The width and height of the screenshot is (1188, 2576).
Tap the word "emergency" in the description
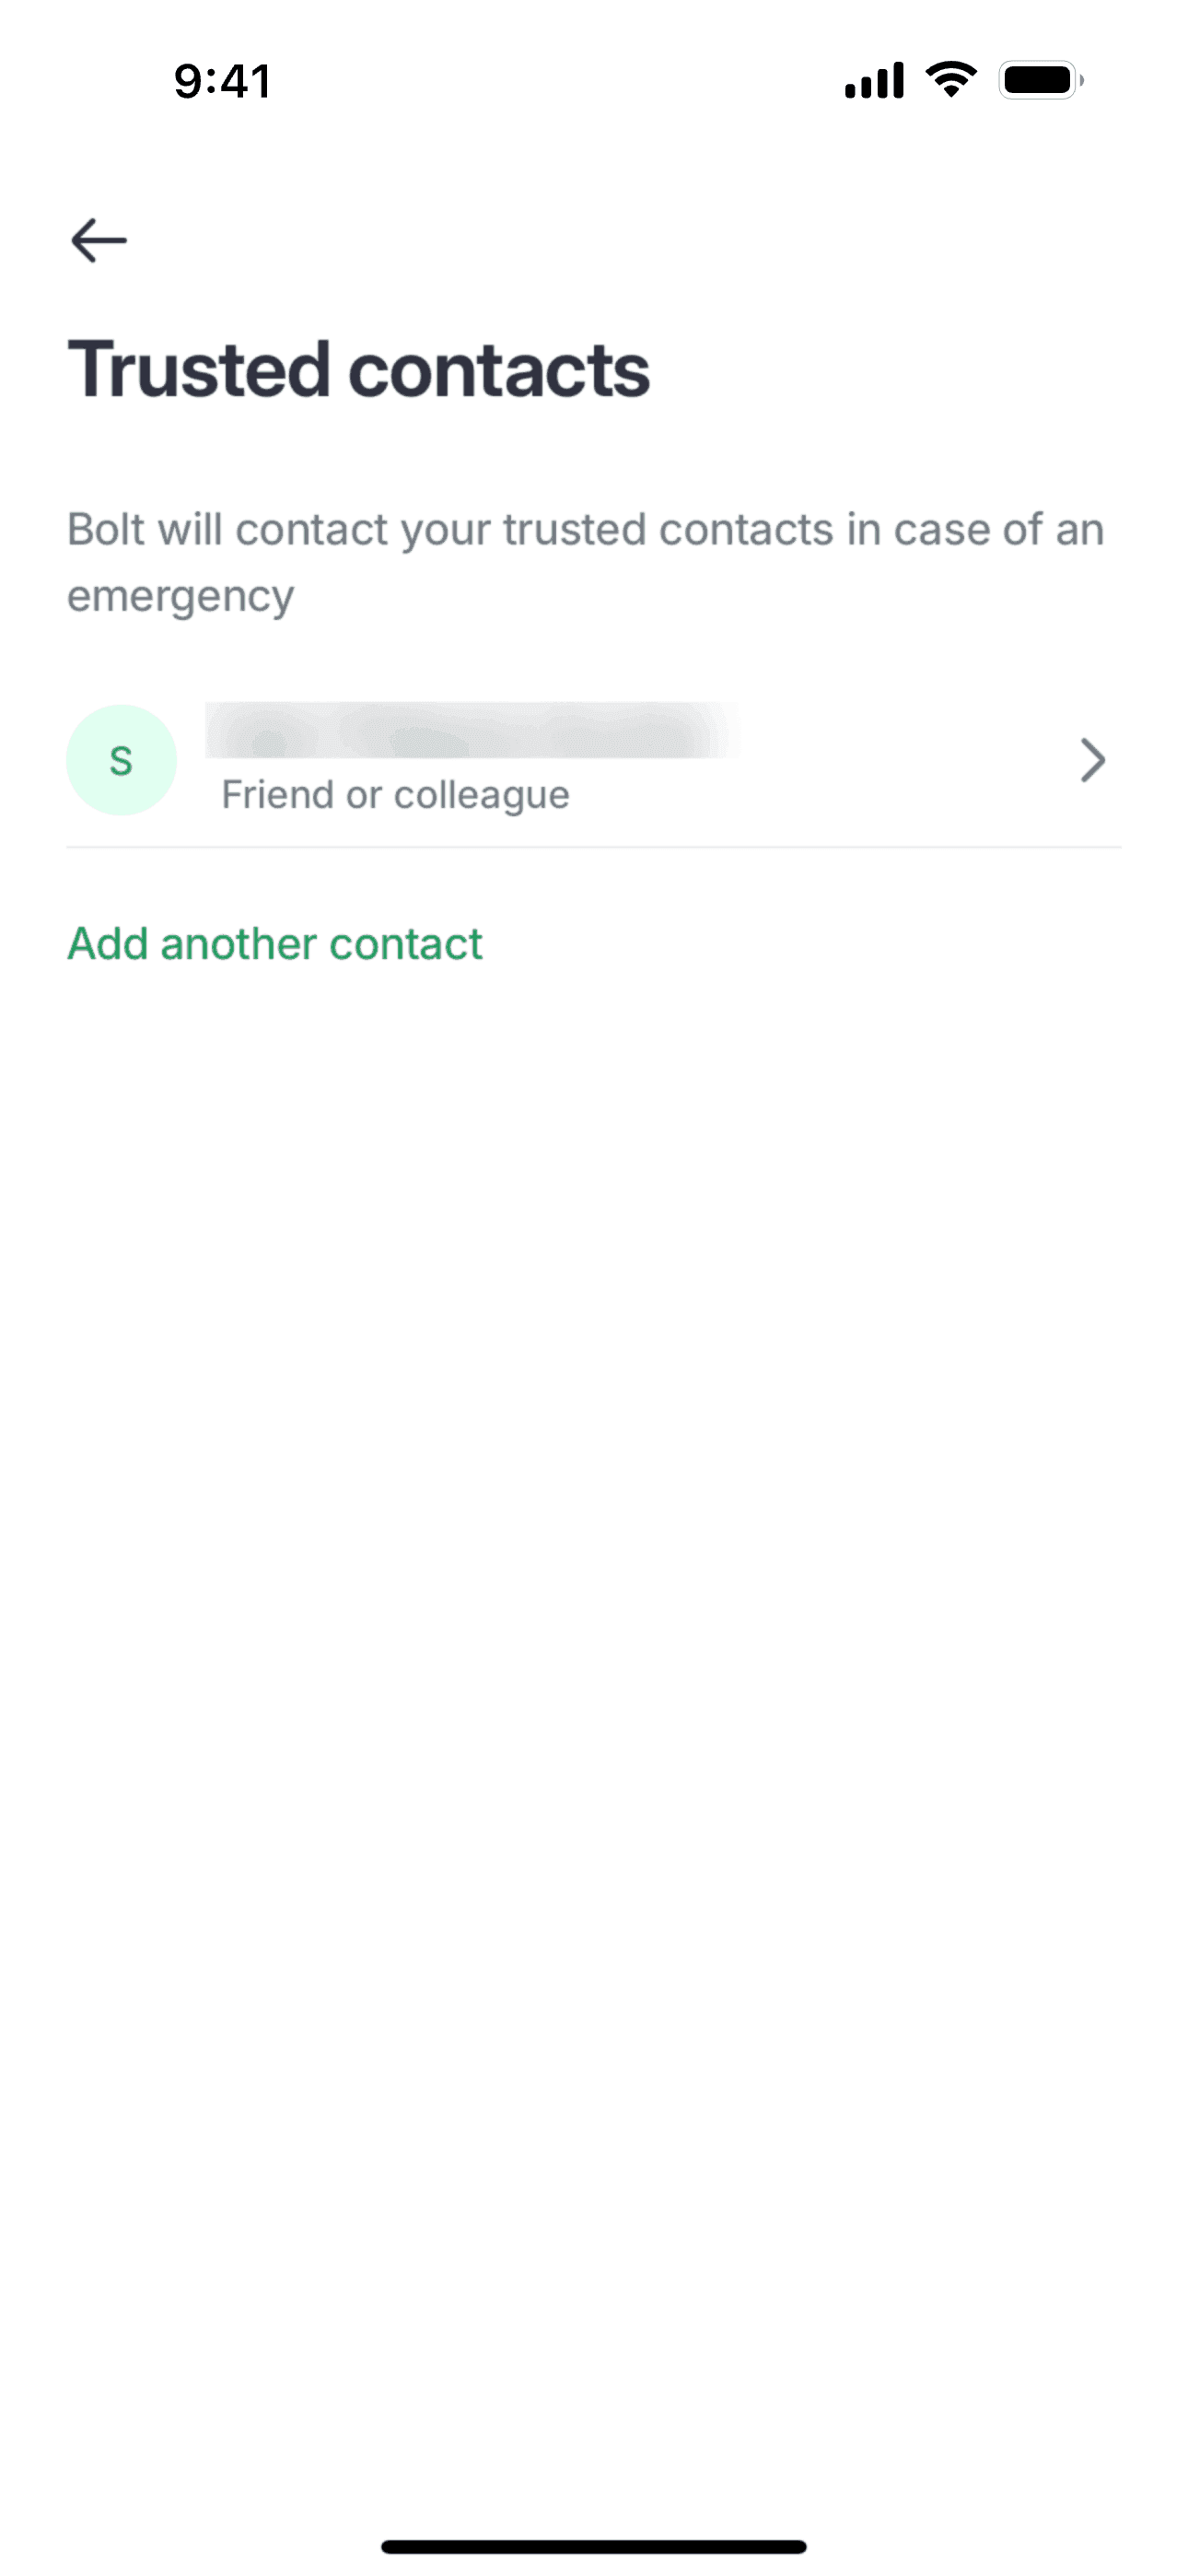[x=180, y=597]
